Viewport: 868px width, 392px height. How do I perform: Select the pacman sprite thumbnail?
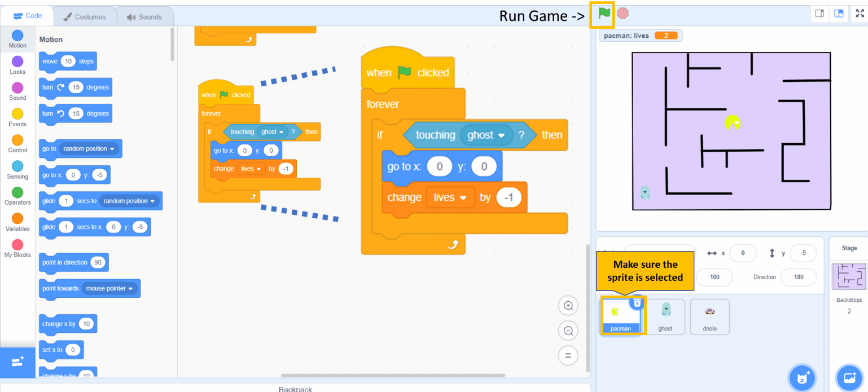[621, 316]
